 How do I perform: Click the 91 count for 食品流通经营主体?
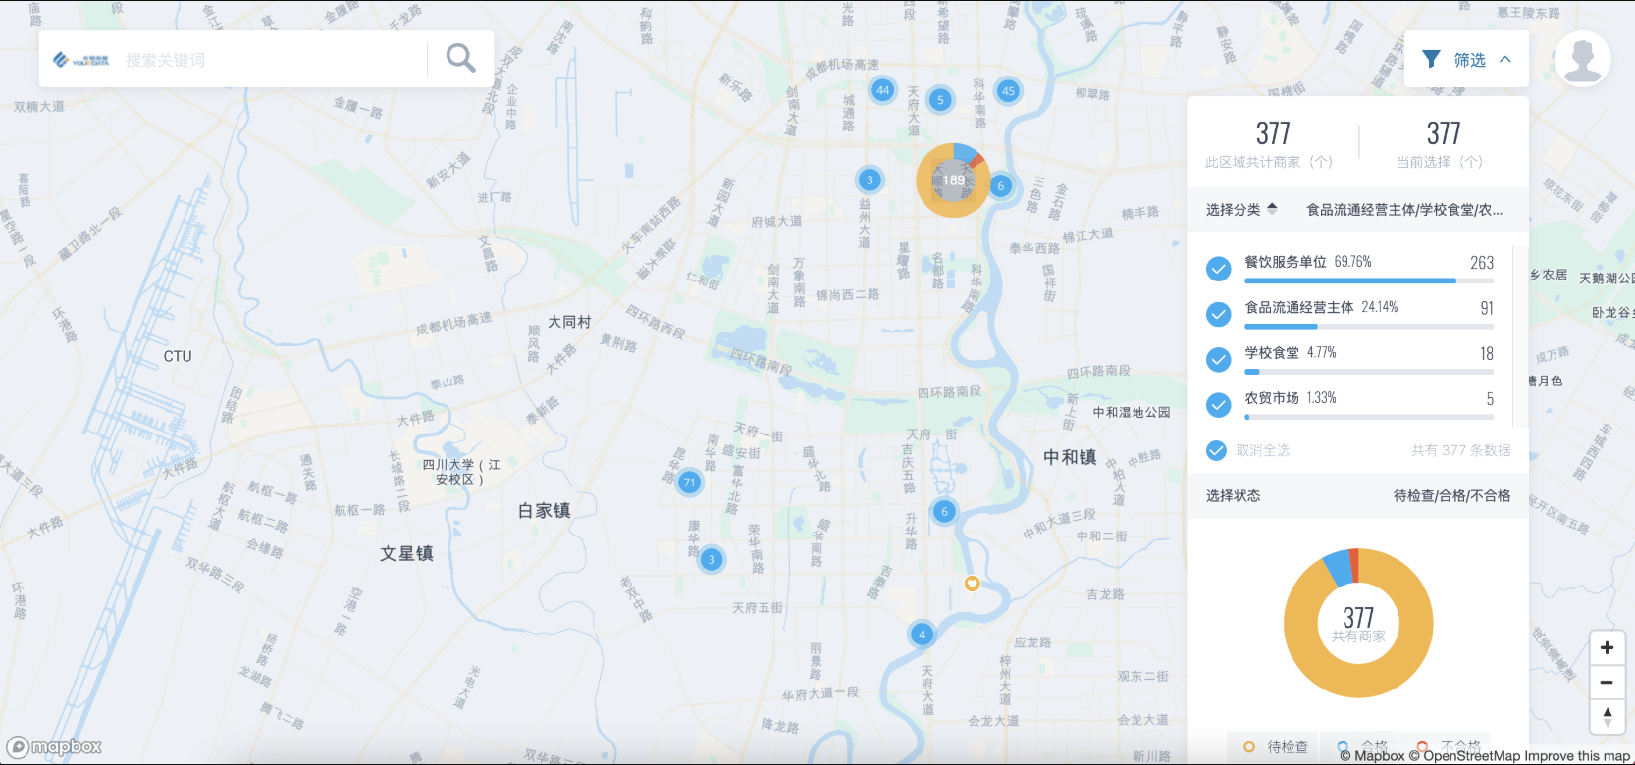click(x=1487, y=308)
